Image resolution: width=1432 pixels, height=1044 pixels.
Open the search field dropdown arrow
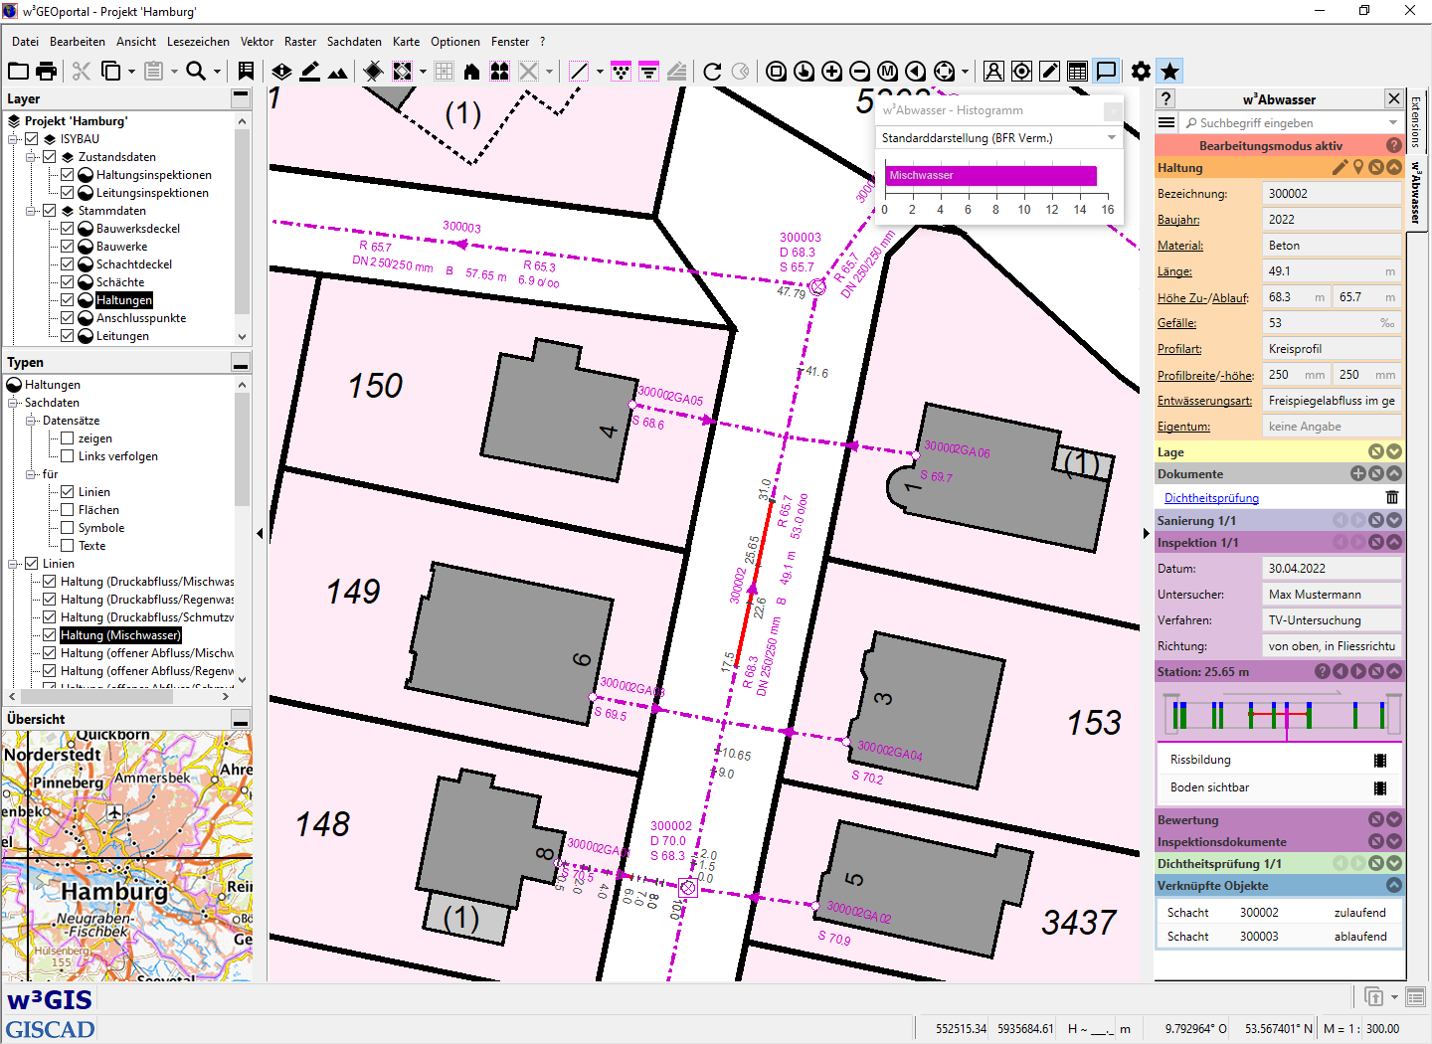coord(1393,122)
